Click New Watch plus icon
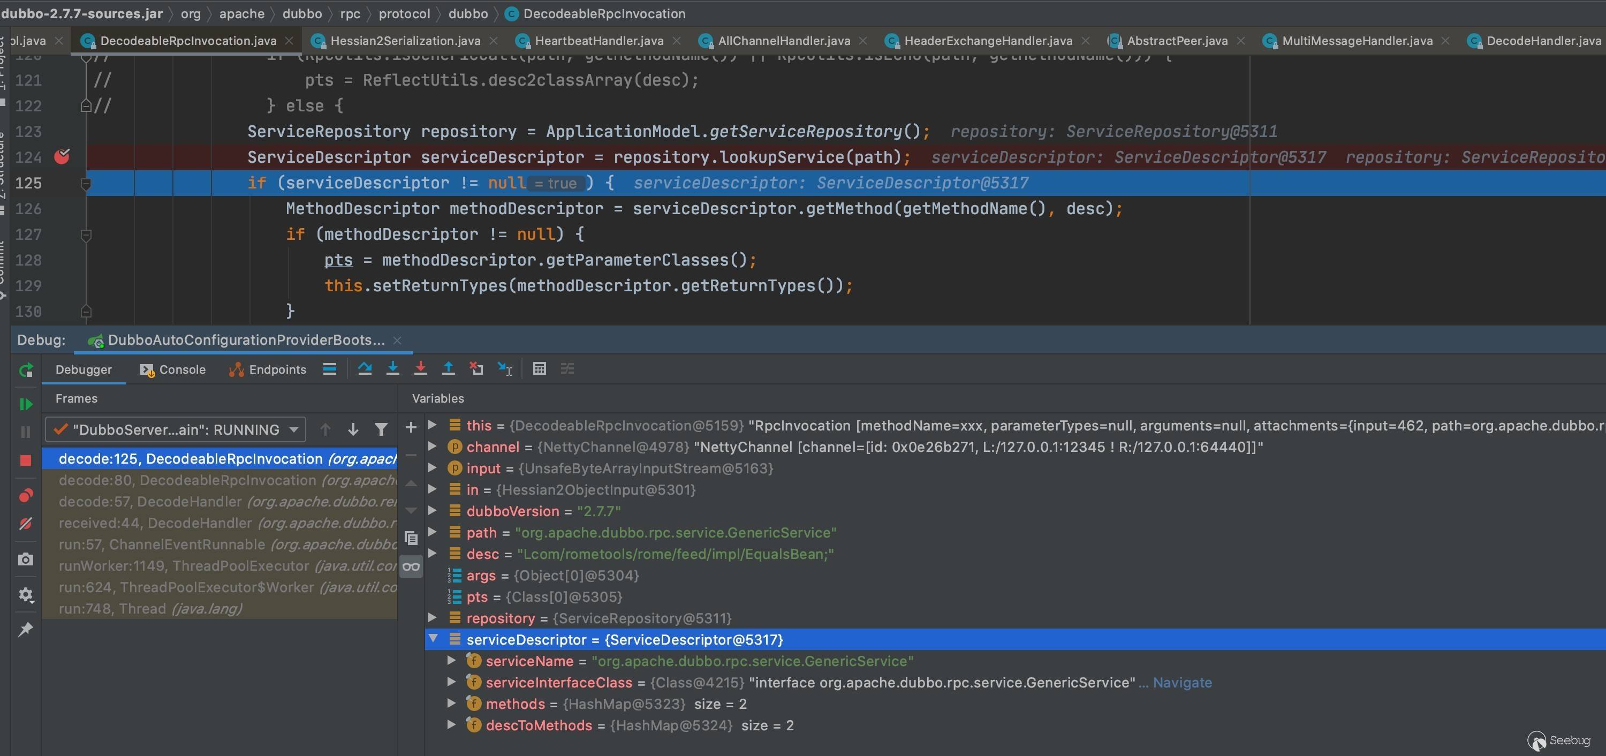This screenshot has width=1606, height=756. pyautogui.click(x=411, y=427)
